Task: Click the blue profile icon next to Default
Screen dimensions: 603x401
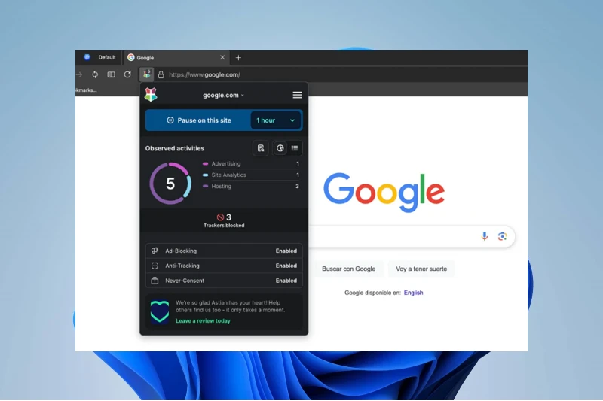Action: tap(87, 57)
